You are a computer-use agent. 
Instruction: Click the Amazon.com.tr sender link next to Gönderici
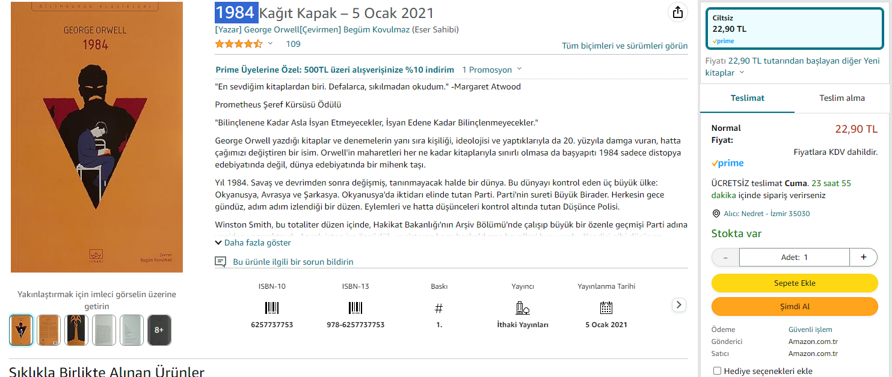813,342
